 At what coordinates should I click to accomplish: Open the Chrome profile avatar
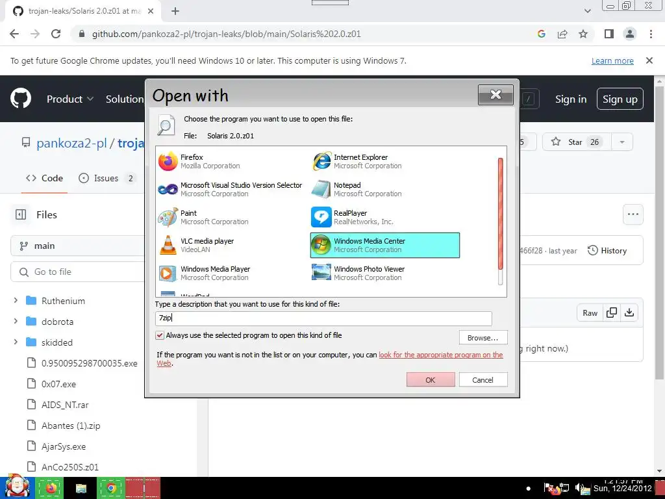coord(630,34)
